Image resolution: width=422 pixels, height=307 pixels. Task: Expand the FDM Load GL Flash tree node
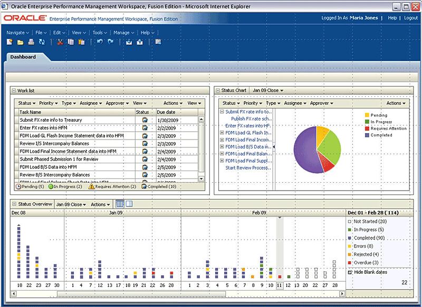pos(222,133)
